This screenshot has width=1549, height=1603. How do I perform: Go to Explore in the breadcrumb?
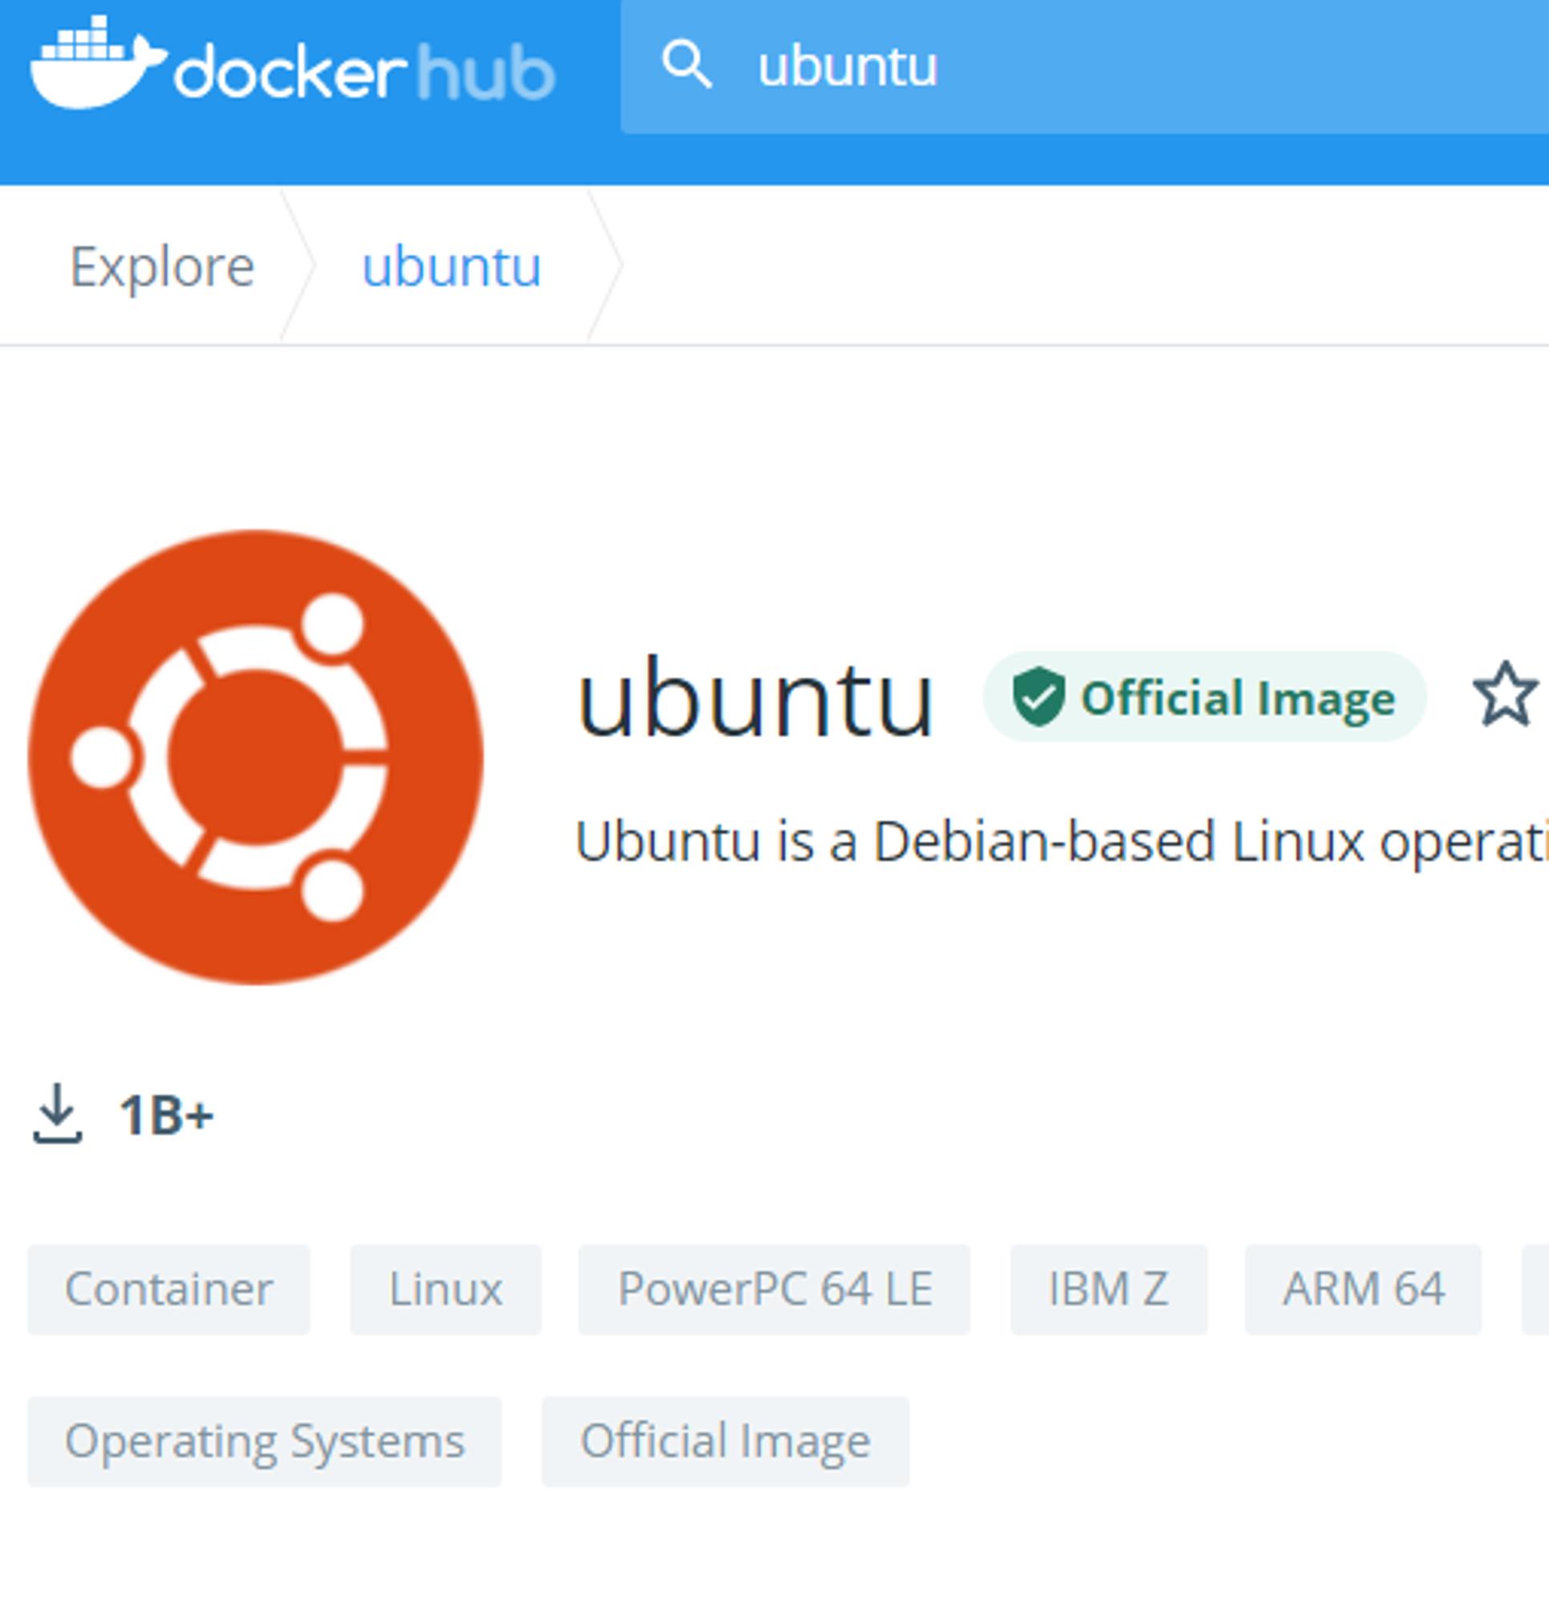pos(162,267)
